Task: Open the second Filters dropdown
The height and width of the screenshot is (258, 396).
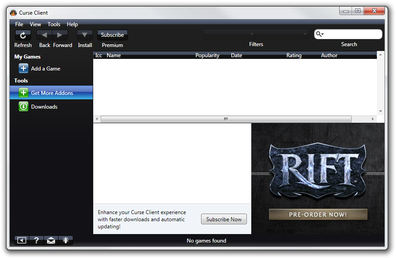Action: coord(282,34)
